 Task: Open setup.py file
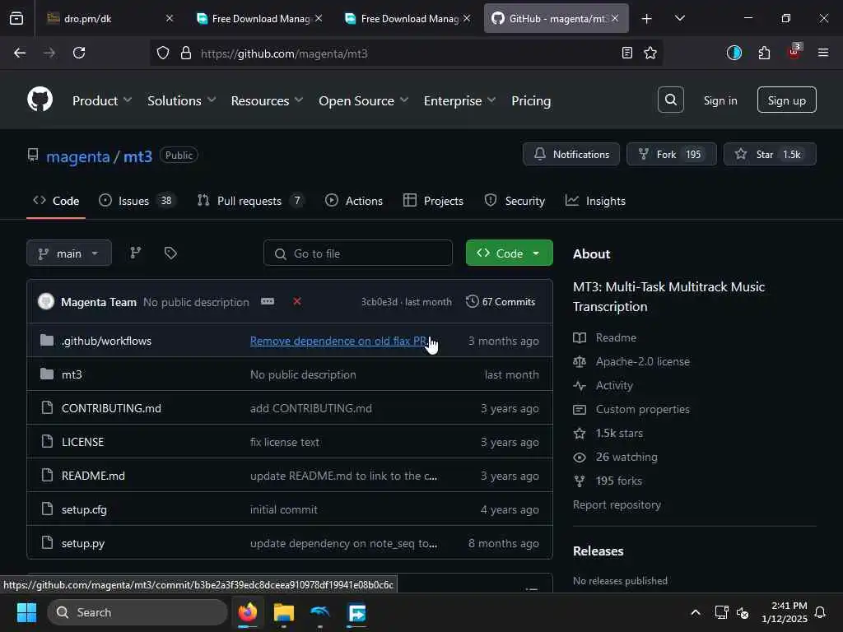coord(83,543)
